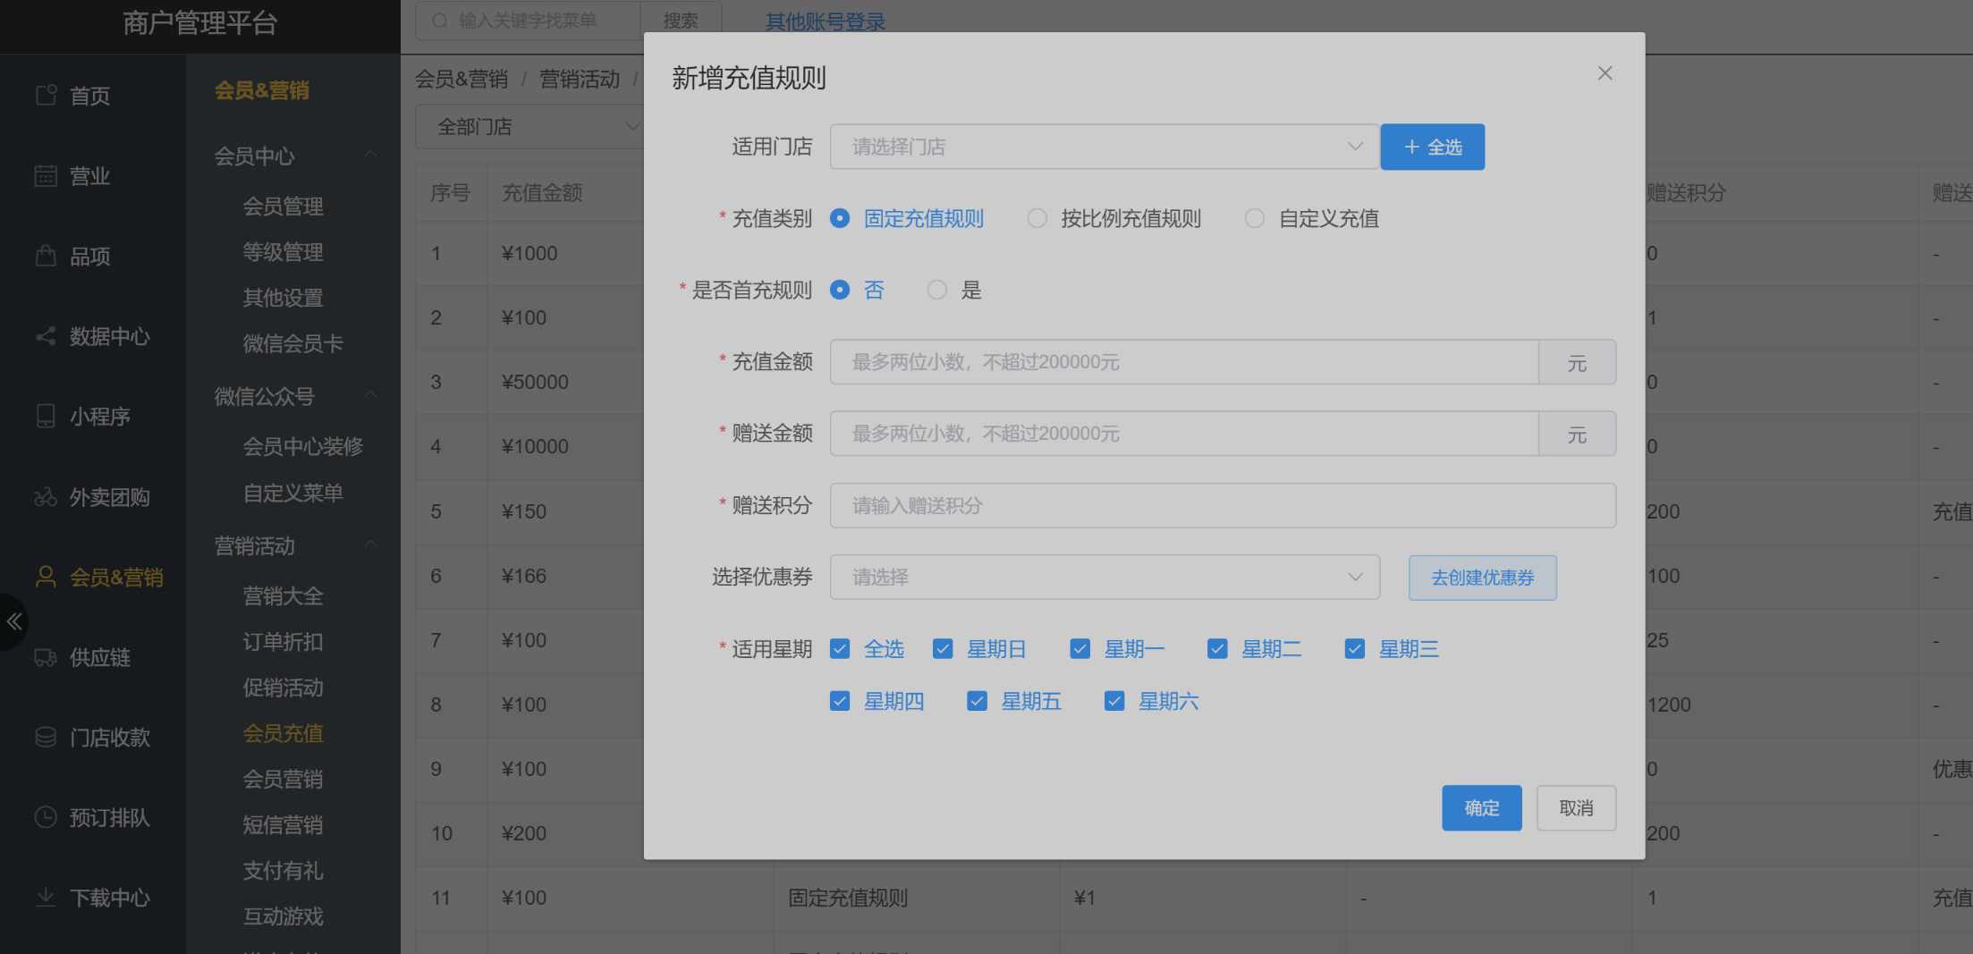This screenshot has width=1973, height=954.
Task: Click the 会员&营销 person icon
Action: pos(46,577)
